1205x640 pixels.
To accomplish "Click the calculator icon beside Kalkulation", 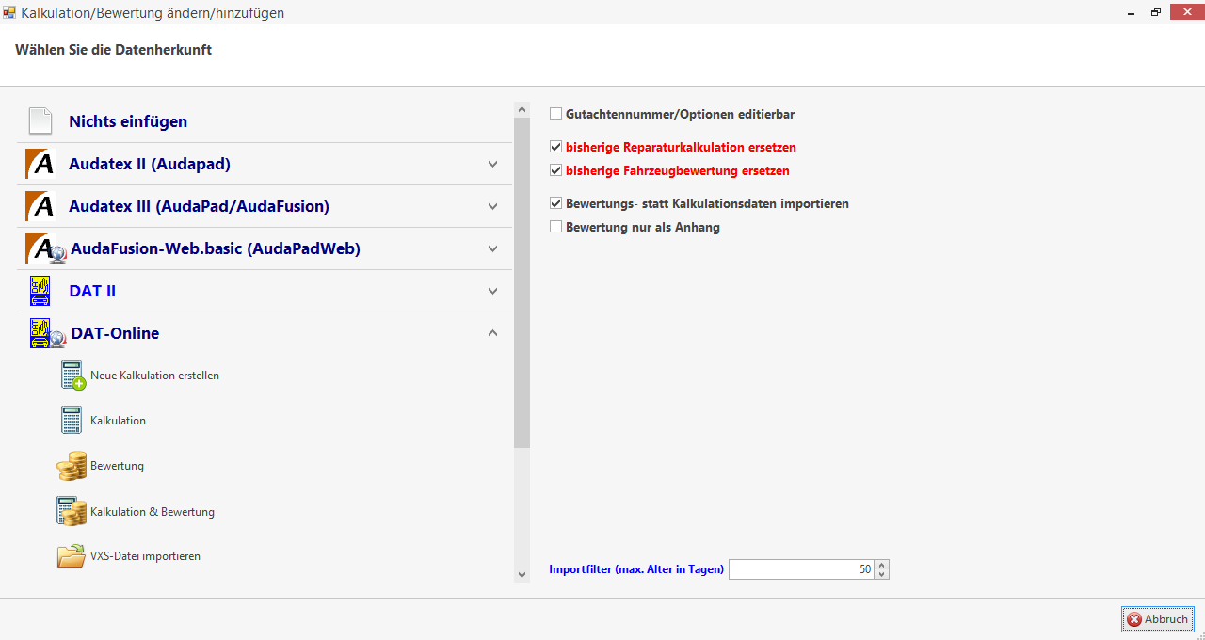I will pyautogui.click(x=72, y=421).
